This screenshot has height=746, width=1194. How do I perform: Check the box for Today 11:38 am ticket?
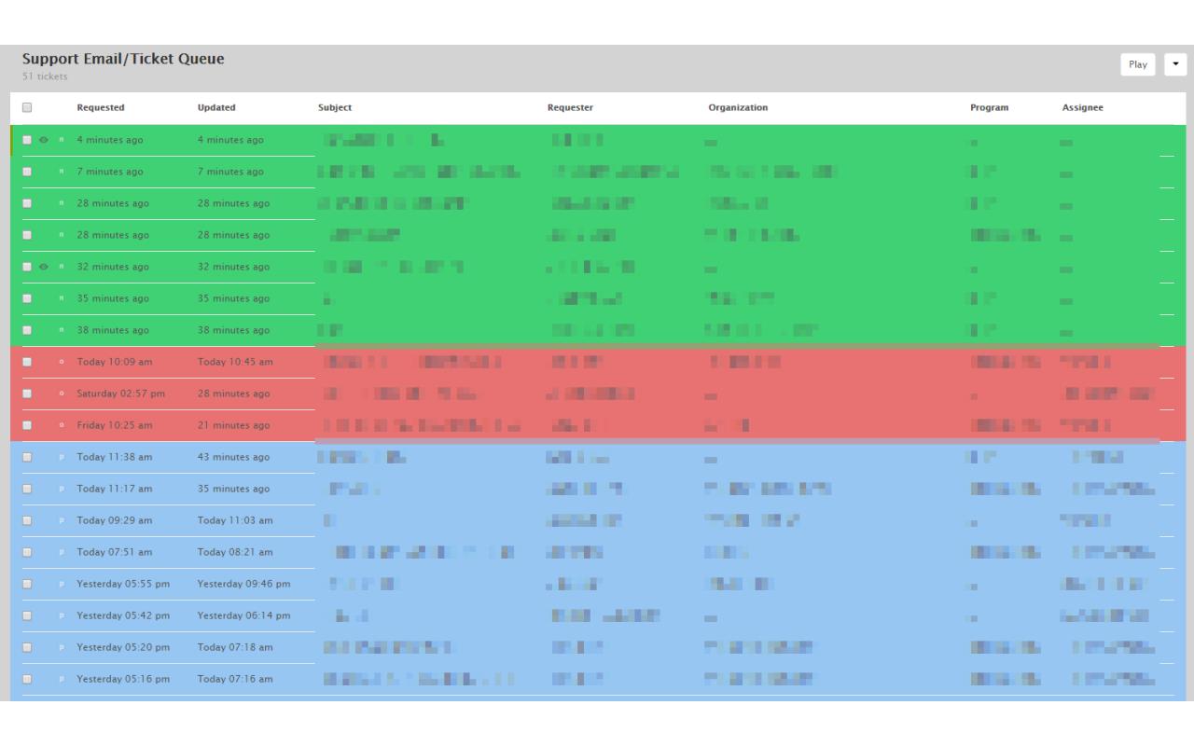point(27,457)
